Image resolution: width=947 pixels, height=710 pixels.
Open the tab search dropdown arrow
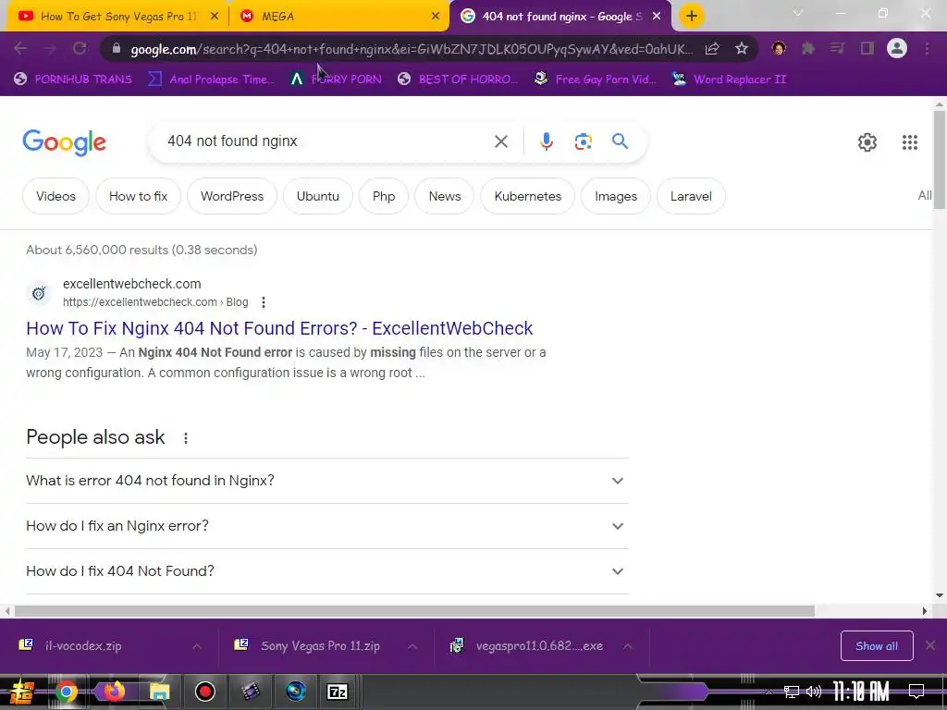(x=798, y=13)
